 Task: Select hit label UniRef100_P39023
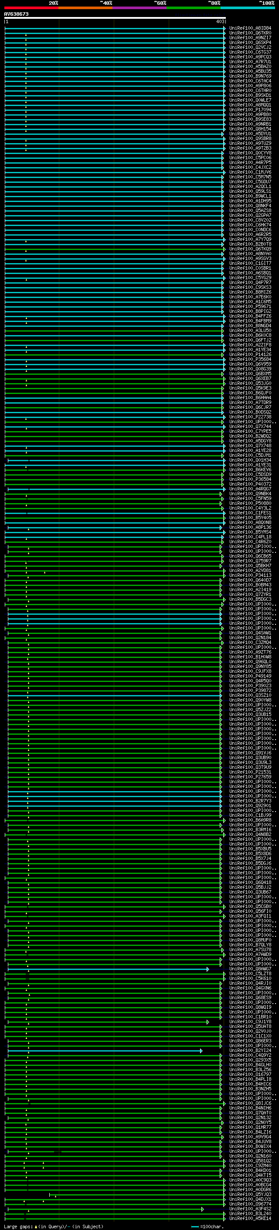tap(250, 686)
